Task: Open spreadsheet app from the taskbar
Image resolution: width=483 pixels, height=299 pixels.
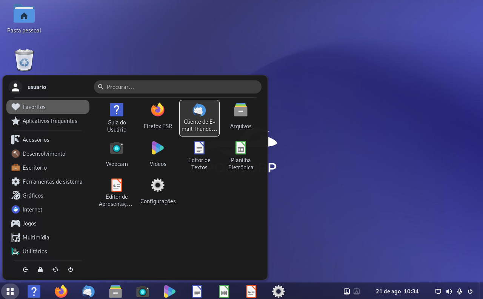Action: tap(224, 291)
